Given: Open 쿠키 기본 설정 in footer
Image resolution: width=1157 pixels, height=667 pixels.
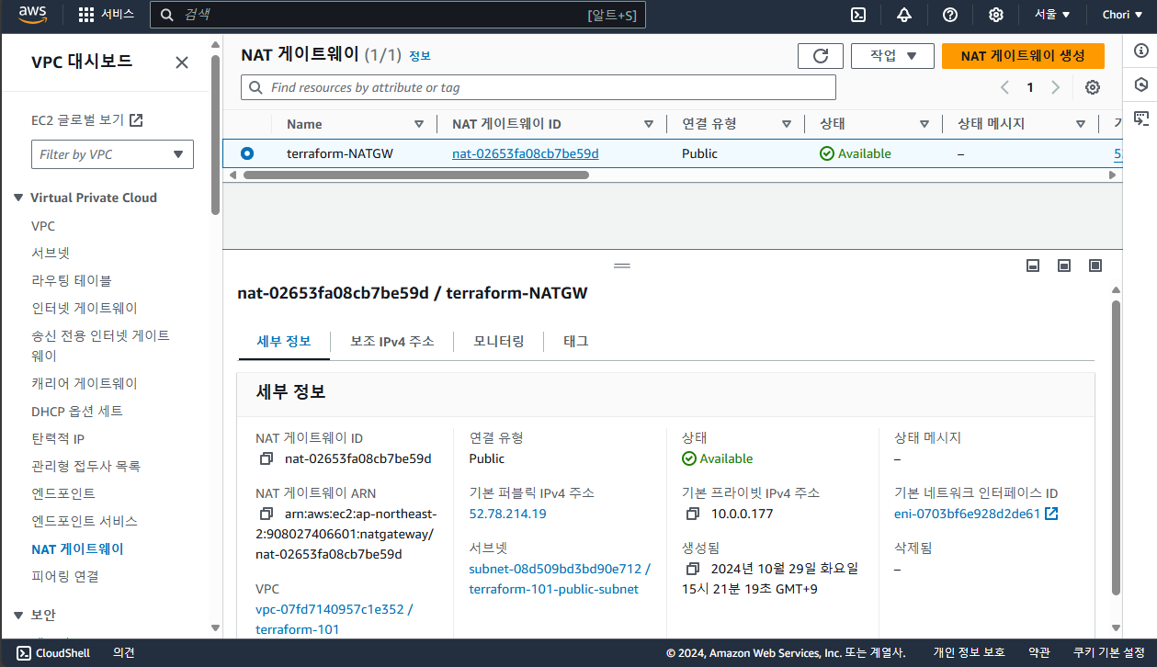Looking at the screenshot, I should (x=1108, y=653).
